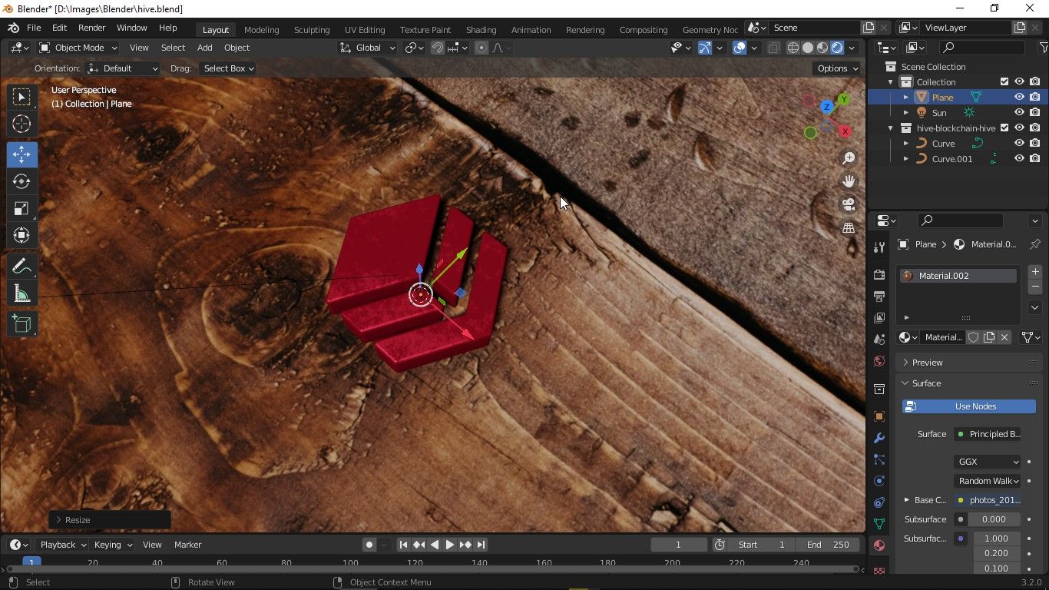Toggle Use Nodes for the material
The height and width of the screenshot is (590, 1049).
tap(969, 406)
